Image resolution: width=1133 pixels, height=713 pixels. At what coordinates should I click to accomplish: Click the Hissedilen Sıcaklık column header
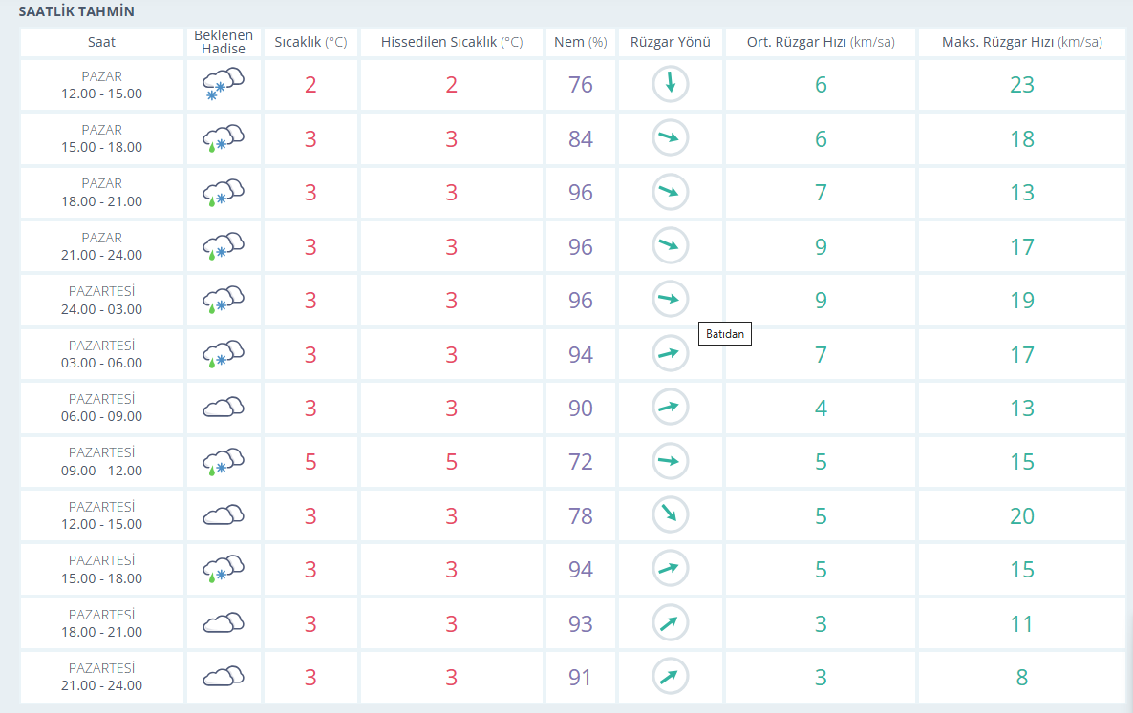coord(452,42)
